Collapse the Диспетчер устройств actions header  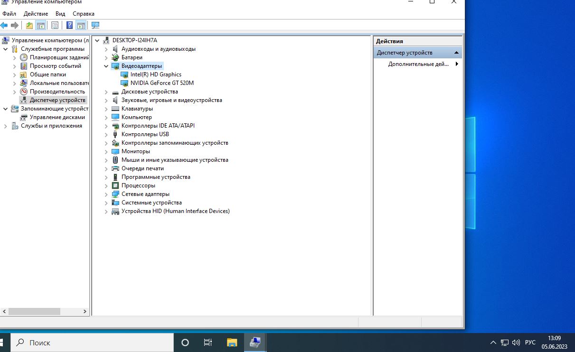click(x=456, y=53)
